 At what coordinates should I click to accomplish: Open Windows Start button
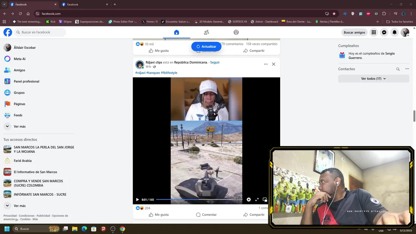coord(7,229)
